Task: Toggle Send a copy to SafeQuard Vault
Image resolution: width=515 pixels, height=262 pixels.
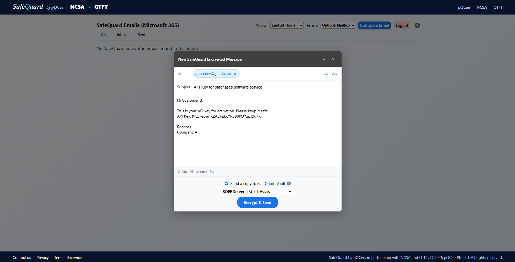Action: (227, 184)
